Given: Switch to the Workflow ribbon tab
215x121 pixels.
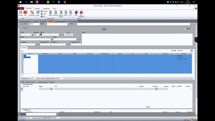Looking at the screenshot, I should 29,8.
